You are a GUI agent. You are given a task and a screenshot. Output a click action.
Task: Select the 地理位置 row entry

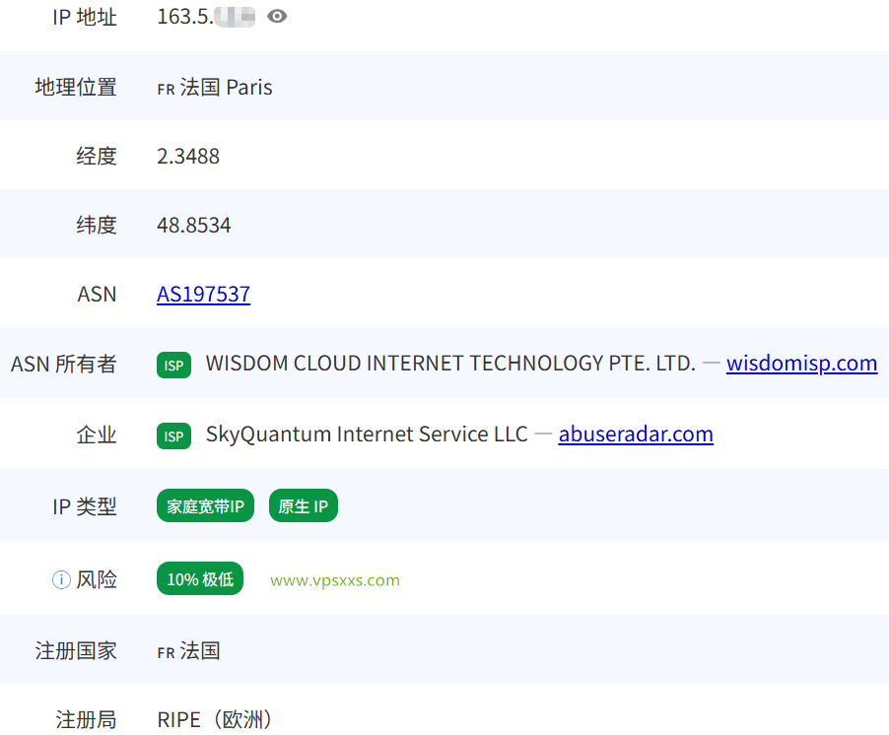coord(214,87)
